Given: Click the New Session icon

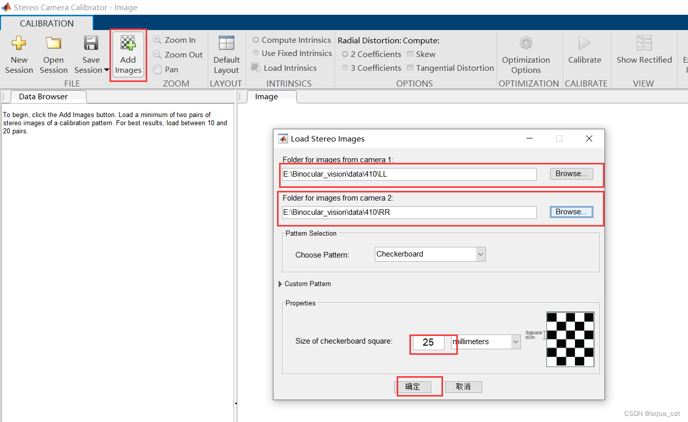Looking at the screenshot, I should [19, 43].
